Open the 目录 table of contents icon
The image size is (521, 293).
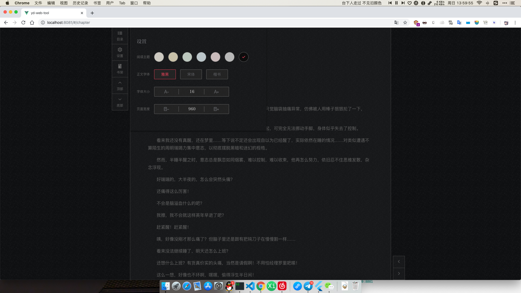tap(120, 36)
